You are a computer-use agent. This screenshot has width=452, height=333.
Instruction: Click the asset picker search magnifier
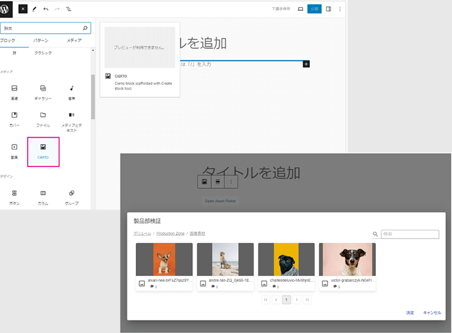[x=375, y=234]
